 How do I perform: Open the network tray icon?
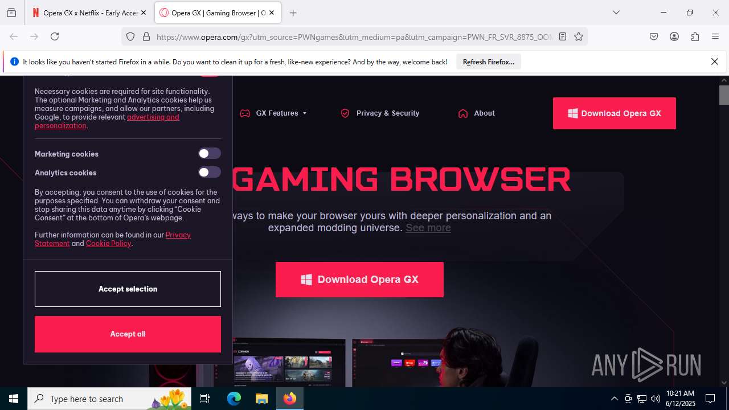coord(642,399)
